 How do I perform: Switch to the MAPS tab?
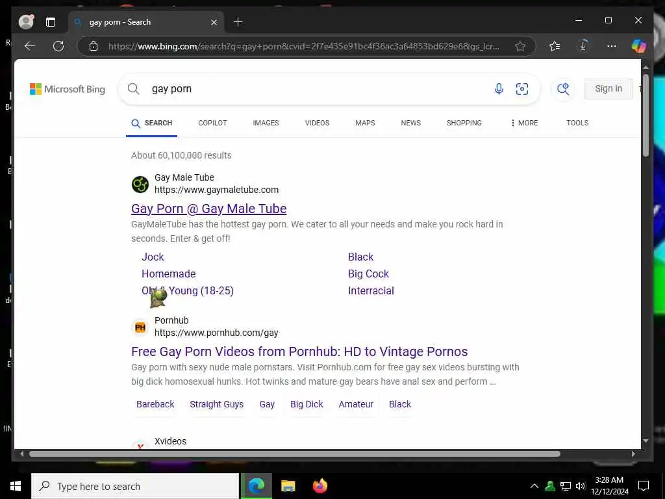click(365, 123)
